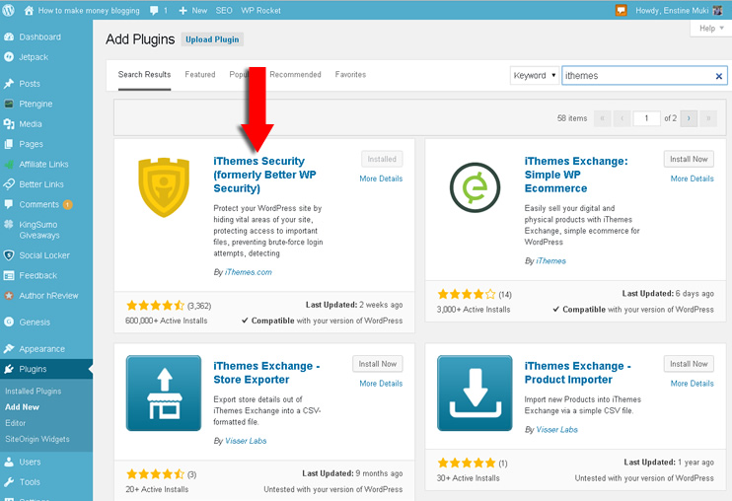Open the Keyword search type dropdown

click(535, 76)
